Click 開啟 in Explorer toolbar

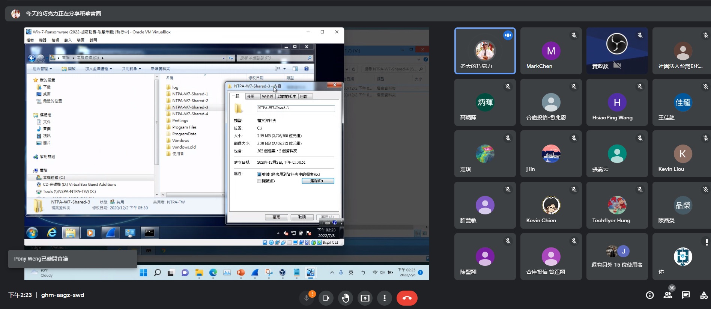click(69, 69)
